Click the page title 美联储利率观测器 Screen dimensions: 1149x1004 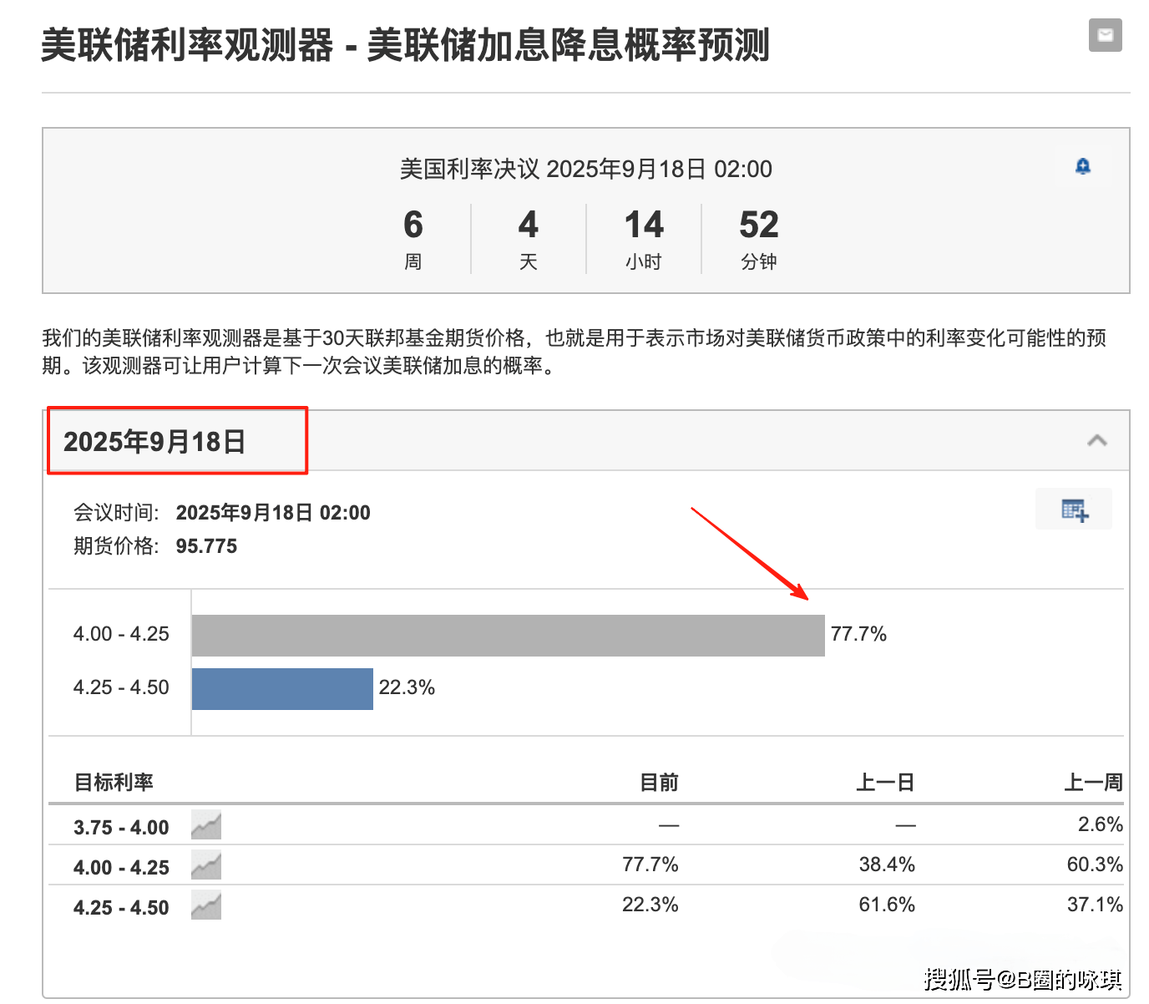(x=187, y=45)
